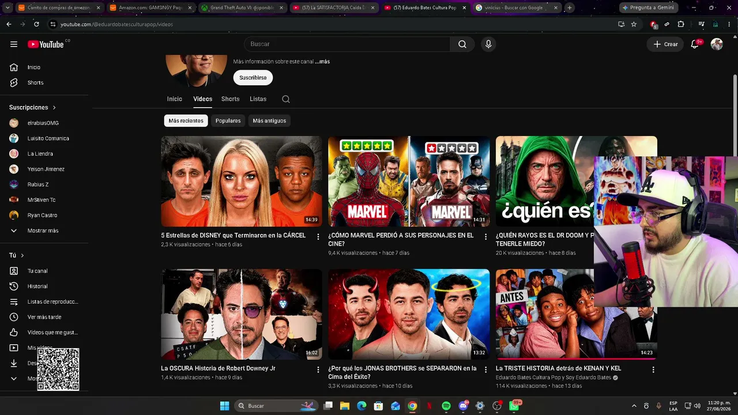The image size is (738, 415).
Task: Start voice search with the microphone icon
Action: click(x=488, y=44)
